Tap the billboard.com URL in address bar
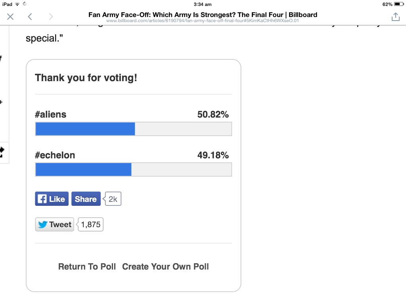Viewport: 406px width, 304px height. (203, 21)
